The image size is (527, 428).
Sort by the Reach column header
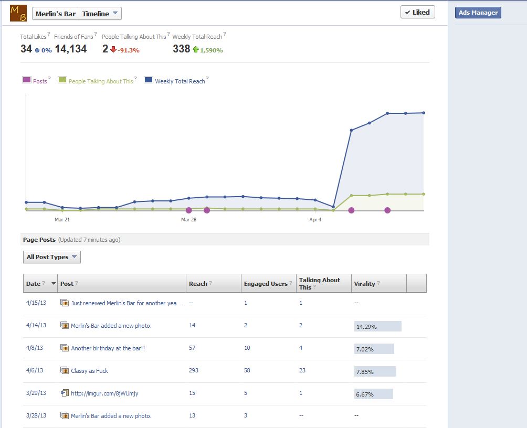tap(214, 283)
